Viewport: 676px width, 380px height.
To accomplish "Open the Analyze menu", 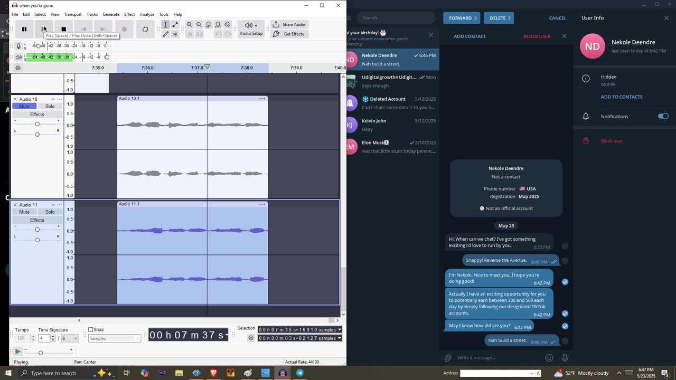I will click(147, 14).
